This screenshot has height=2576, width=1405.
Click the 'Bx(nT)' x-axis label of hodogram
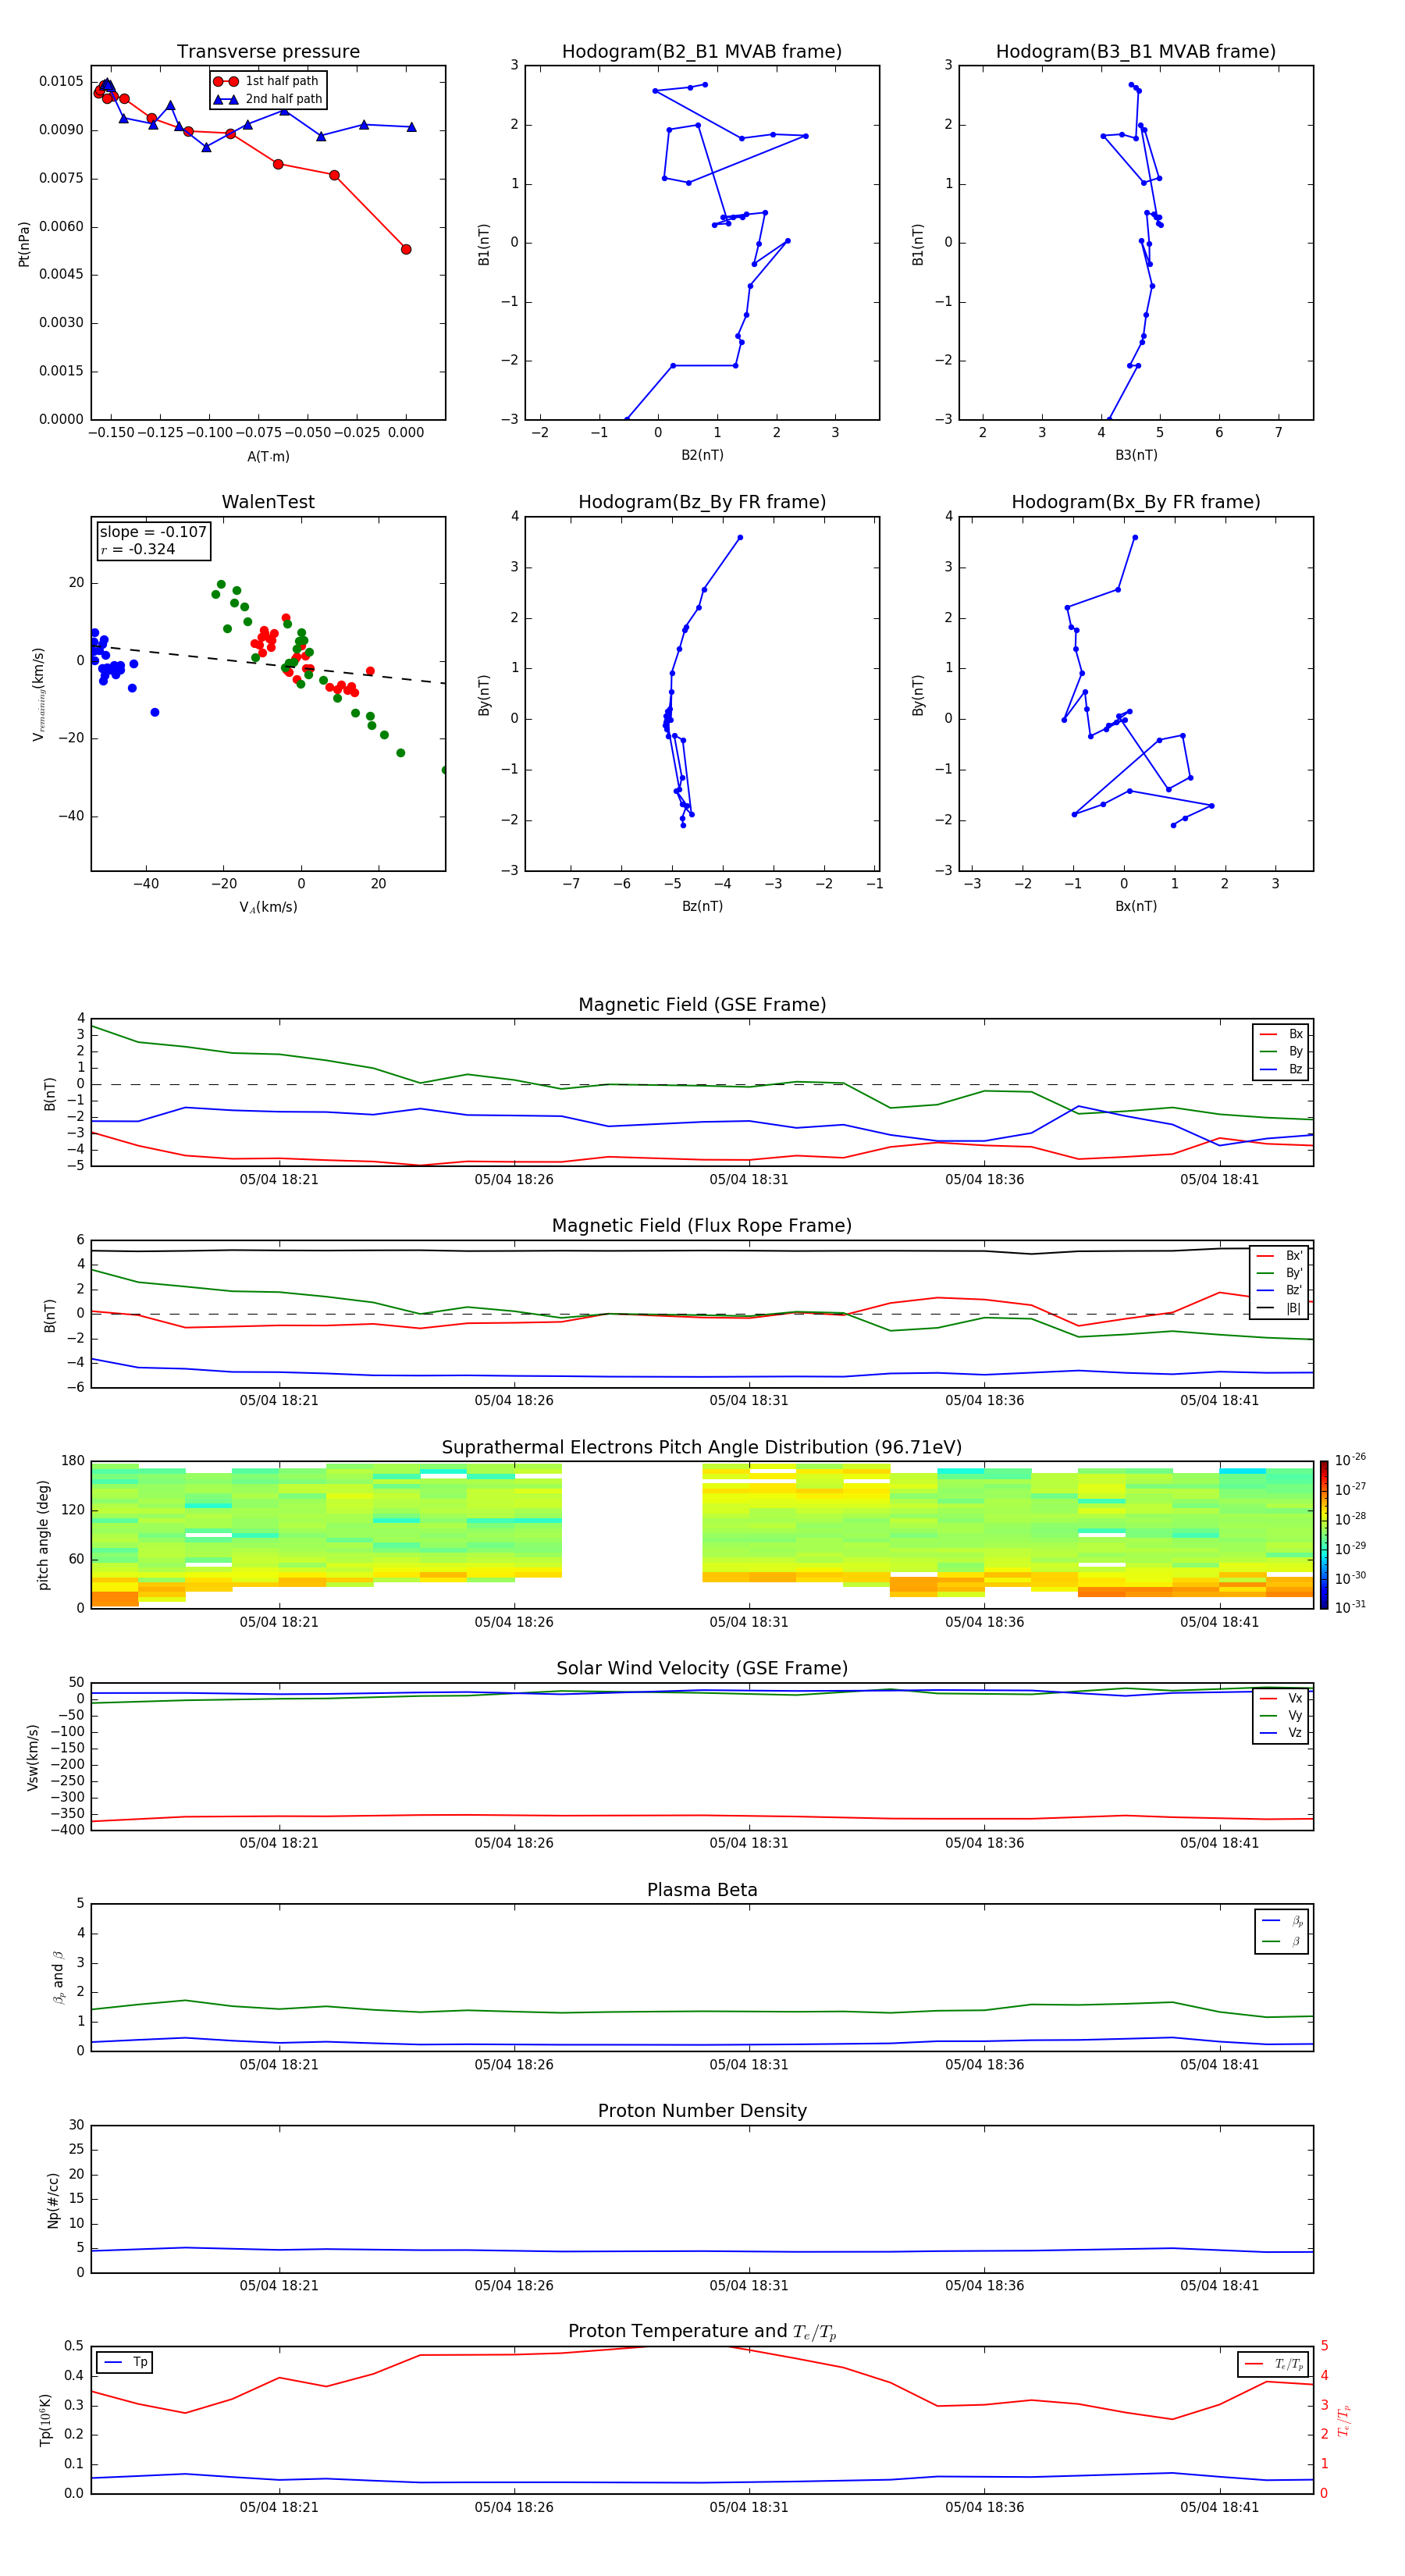click(1136, 906)
